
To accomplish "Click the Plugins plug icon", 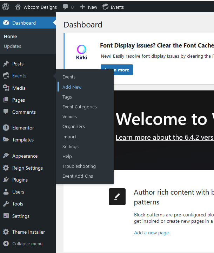I will (6, 180).
